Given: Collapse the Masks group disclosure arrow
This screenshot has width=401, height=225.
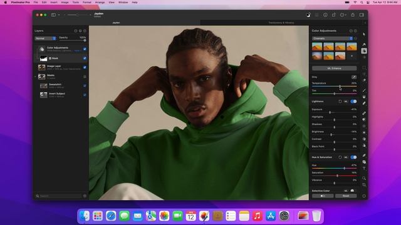Looking at the screenshot, I should tap(35, 76).
